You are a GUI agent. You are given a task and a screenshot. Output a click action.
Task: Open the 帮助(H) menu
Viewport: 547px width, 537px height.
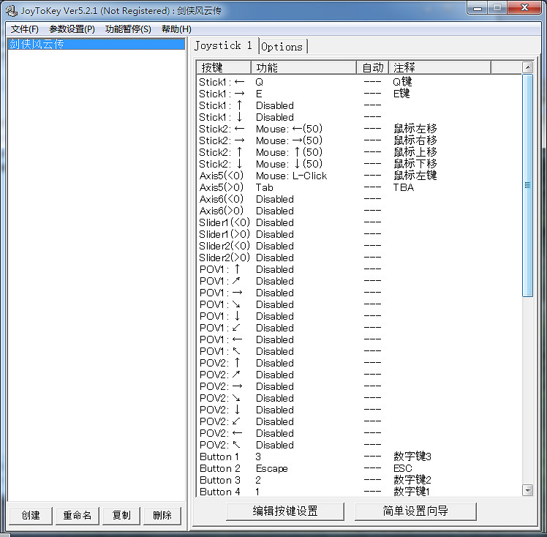[x=176, y=29]
